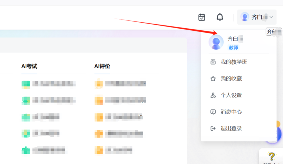
Task: Open notifications bell icon
Action: [x=220, y=17]
